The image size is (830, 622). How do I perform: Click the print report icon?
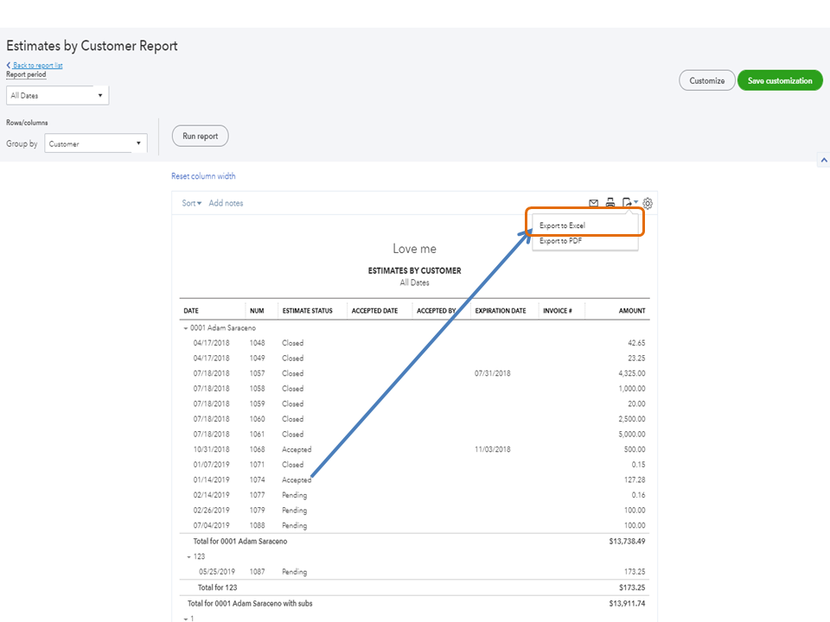click(x=610, y=203)
